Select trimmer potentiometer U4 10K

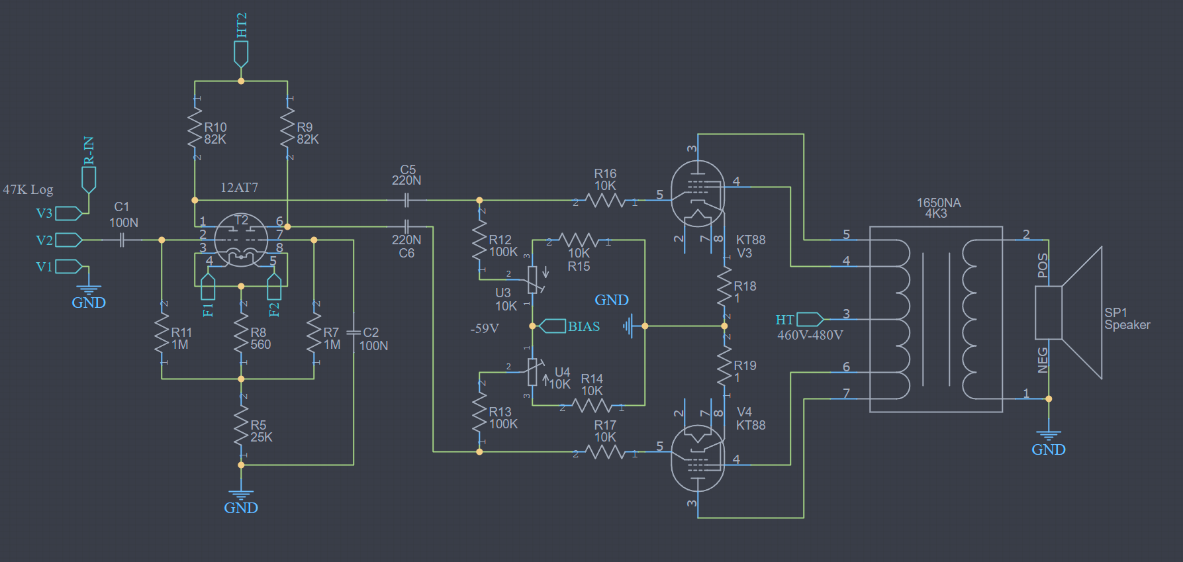(532, 372)
